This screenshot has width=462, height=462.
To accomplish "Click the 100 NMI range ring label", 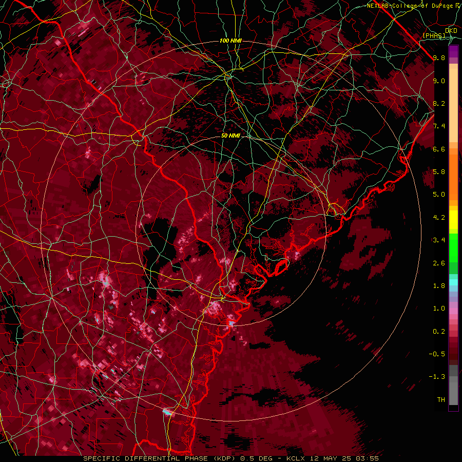I will (230, 41).
